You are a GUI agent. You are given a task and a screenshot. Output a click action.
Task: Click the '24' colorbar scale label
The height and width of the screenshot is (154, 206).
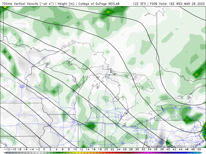118,149
